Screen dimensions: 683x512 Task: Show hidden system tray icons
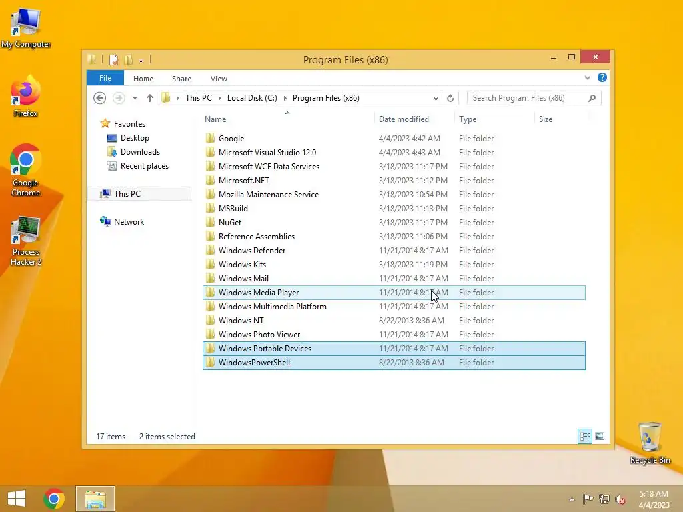click(572, 499)
